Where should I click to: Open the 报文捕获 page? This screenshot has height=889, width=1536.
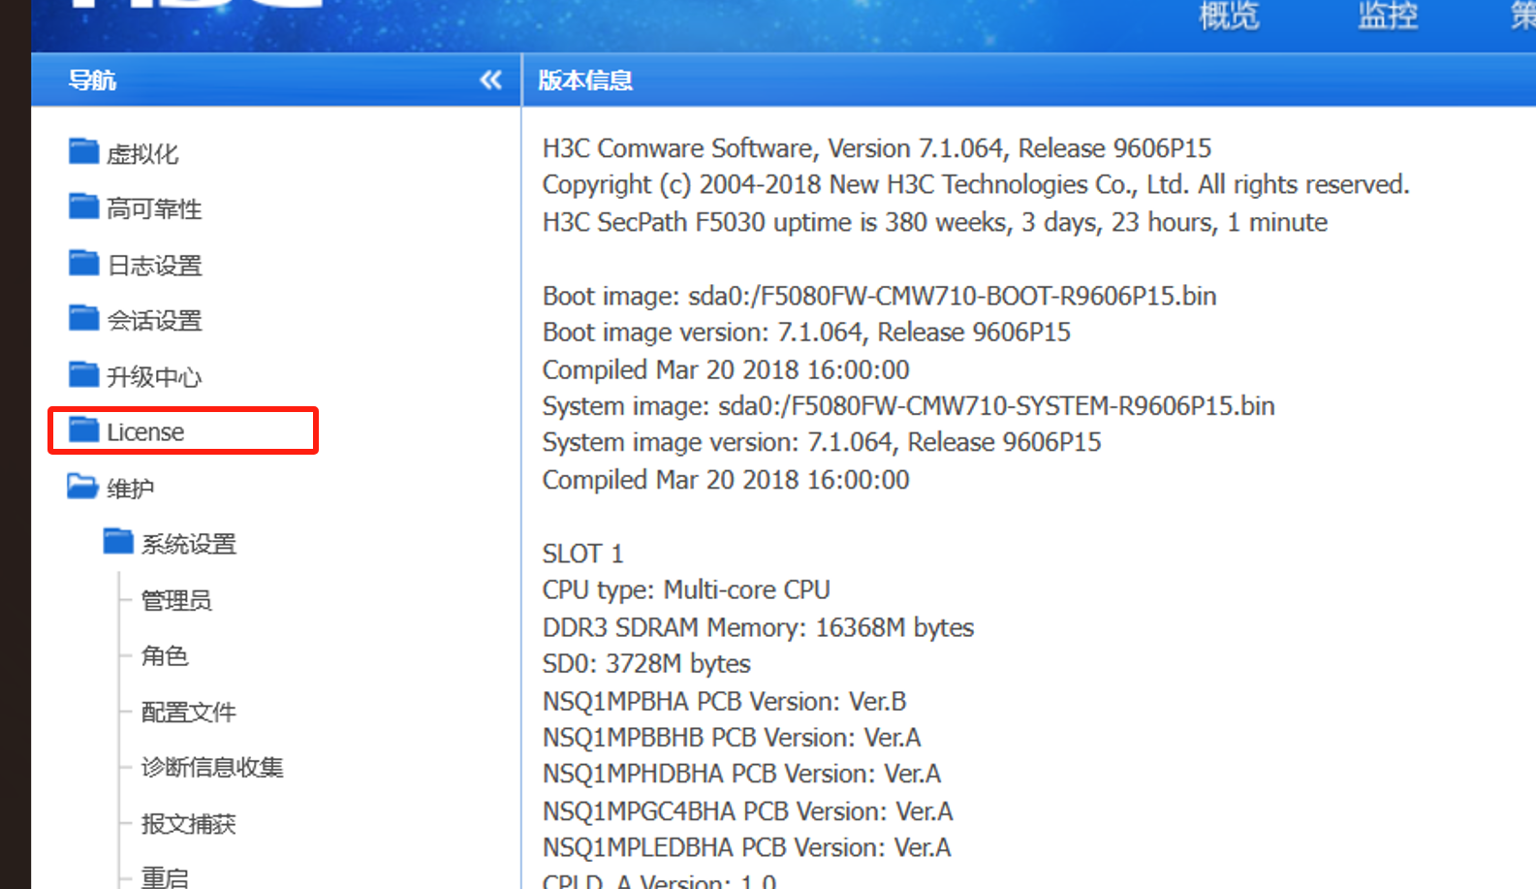click(189, 824)
